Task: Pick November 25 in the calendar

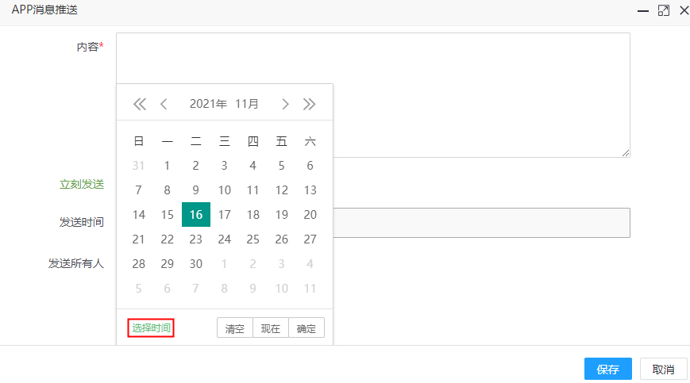Action: point(253,239)
